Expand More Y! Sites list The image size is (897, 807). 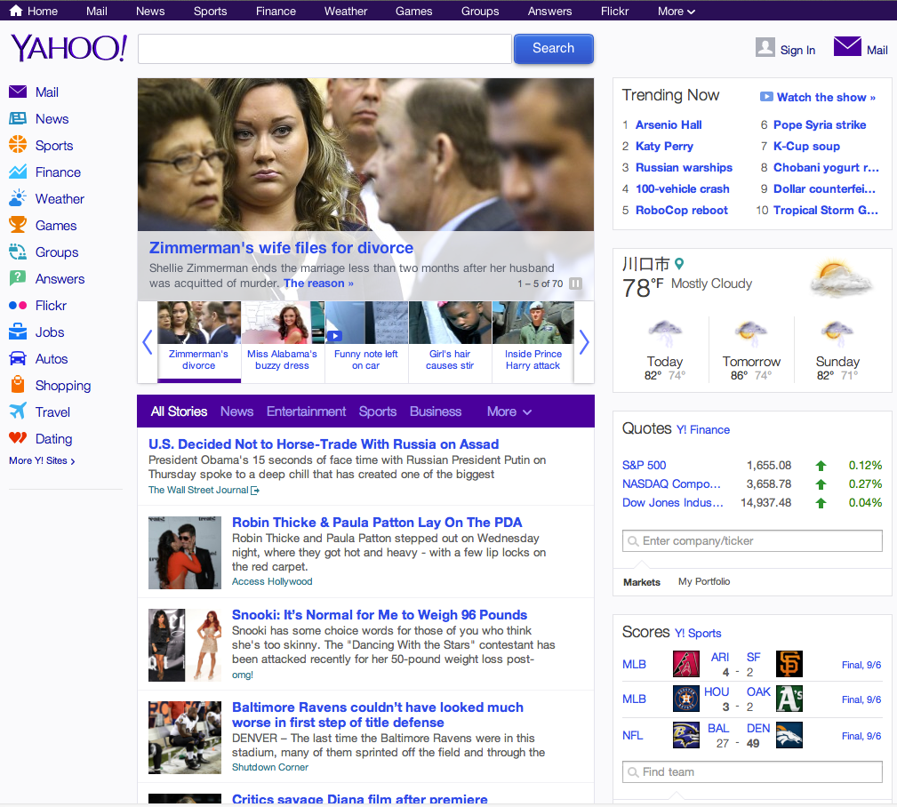click(x=42, y=460)
